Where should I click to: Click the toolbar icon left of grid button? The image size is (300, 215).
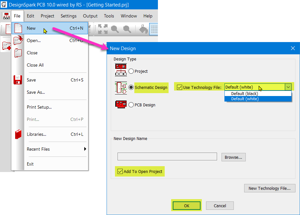[x=143, y=29]
